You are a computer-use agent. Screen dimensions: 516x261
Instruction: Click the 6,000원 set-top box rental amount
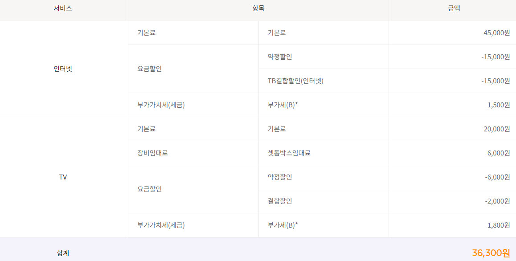(x=499, y=153)
